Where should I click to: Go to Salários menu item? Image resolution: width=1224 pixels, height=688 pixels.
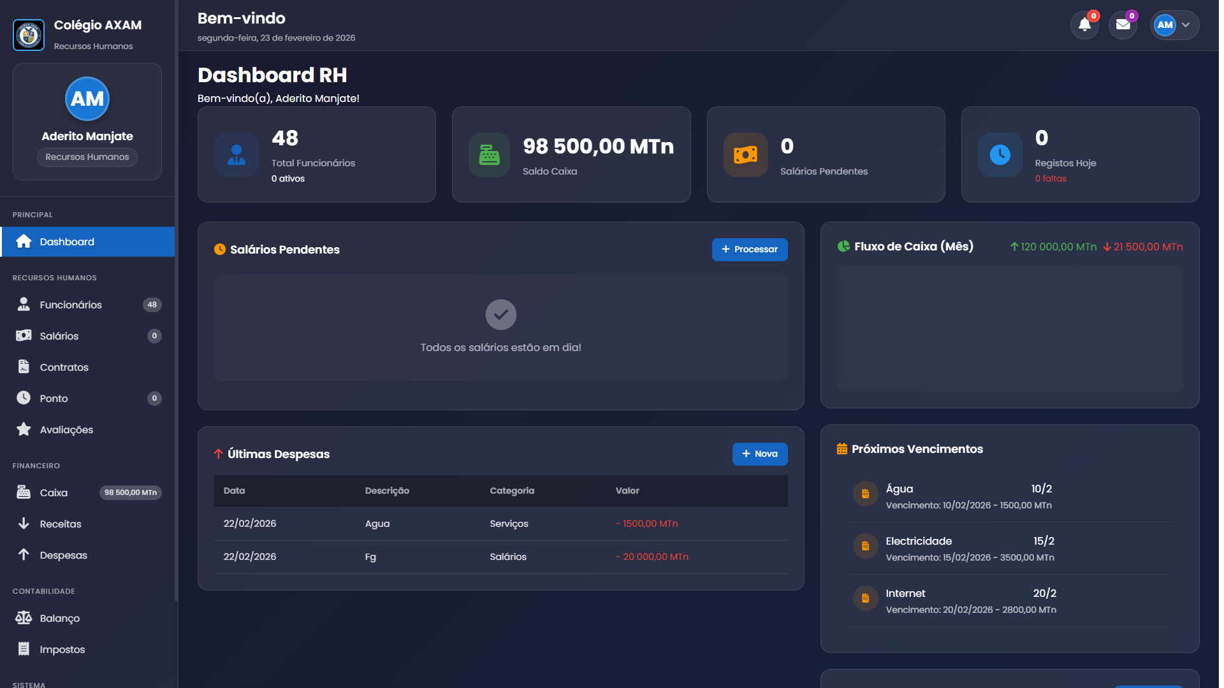click(59, 336)
